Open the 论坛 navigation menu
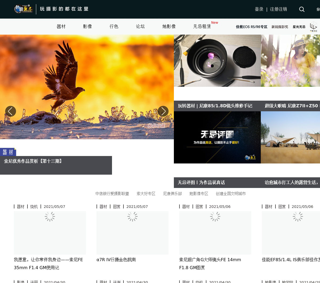Image resolution: width=320 pixels, height=283 pixels. point(140,26)
